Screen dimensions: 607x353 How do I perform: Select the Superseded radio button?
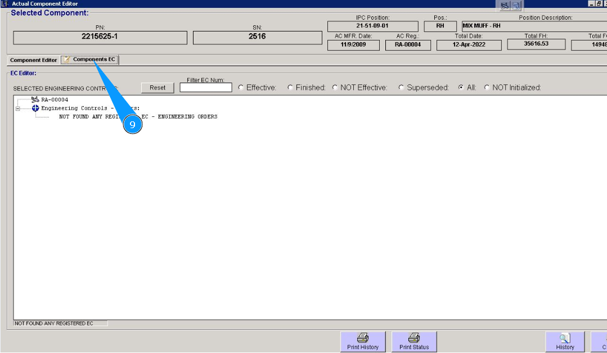point(401,87)
